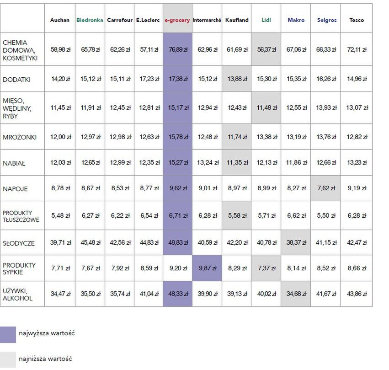Select the NABIAŁ row label

click(x=22, y=162)
